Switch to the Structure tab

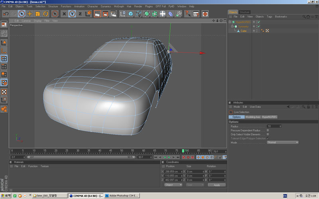coord(245,12)
